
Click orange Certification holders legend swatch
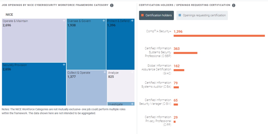pyautogui.click(x=142, y=15)
